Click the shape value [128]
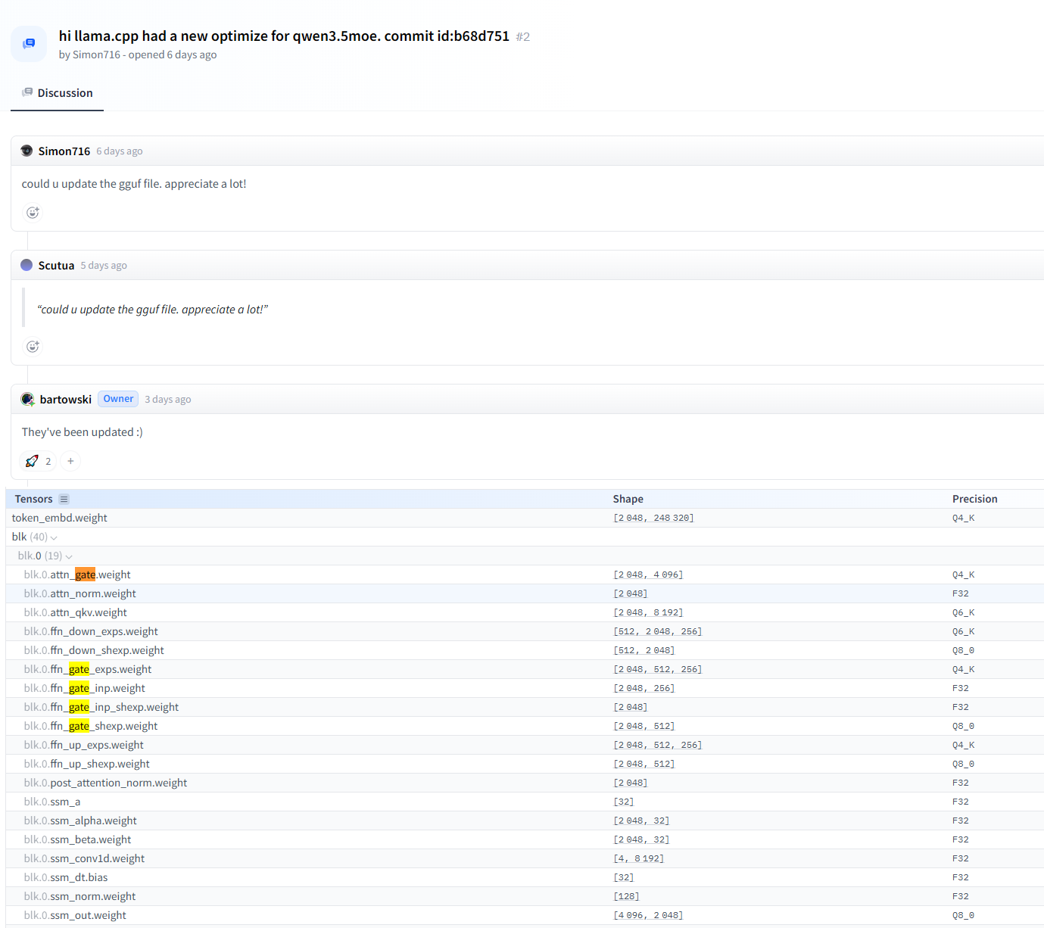 point(626,896)
